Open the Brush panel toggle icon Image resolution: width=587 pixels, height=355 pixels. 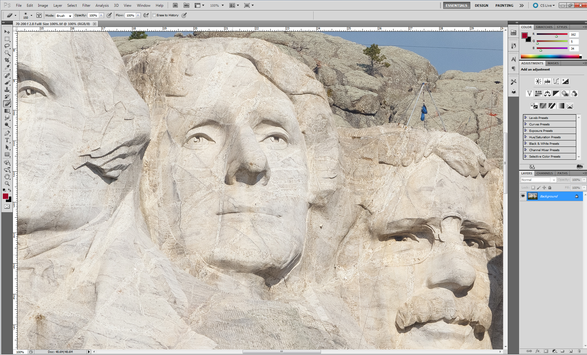(39, 15)
